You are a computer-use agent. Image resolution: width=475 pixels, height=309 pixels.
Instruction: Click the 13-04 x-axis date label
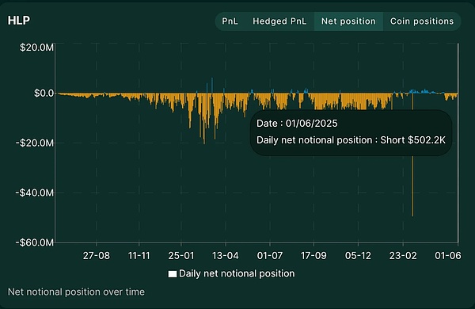coord(226,256)
